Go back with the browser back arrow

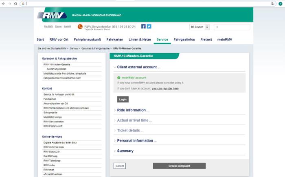[x=4, y=4]
